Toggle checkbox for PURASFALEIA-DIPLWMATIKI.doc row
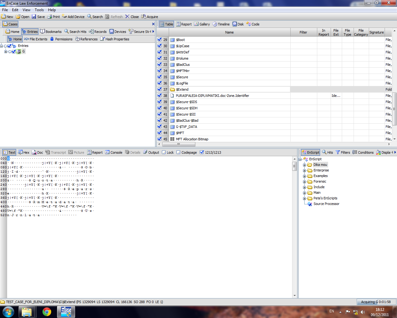397x318 pixels. 159,95
